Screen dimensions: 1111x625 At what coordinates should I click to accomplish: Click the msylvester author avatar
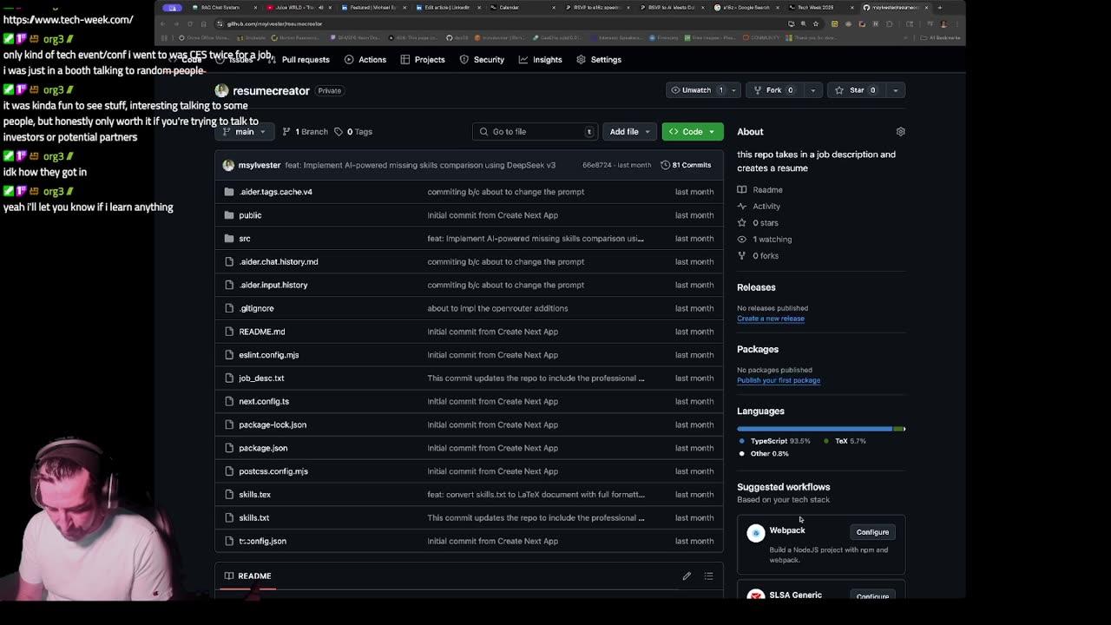click(228, 165)
